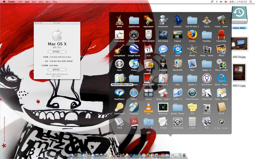Screen dimensions: 255x159
Task: Launch iSync
Action: pyautogui.click(x=119, y=64)
